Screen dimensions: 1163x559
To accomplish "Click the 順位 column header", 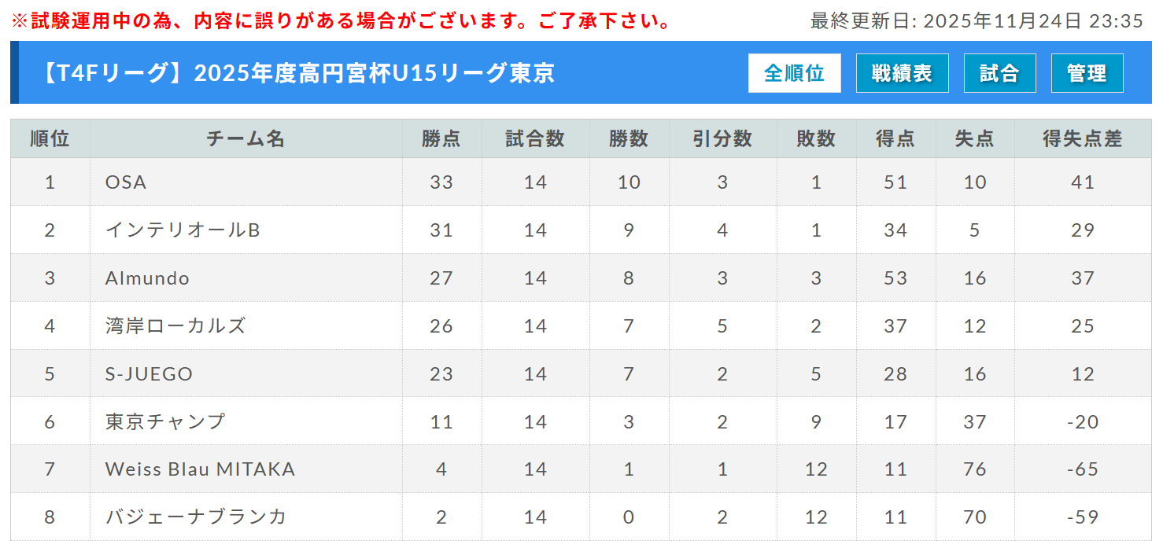I will pyautogui.click(x=50, y=139).
